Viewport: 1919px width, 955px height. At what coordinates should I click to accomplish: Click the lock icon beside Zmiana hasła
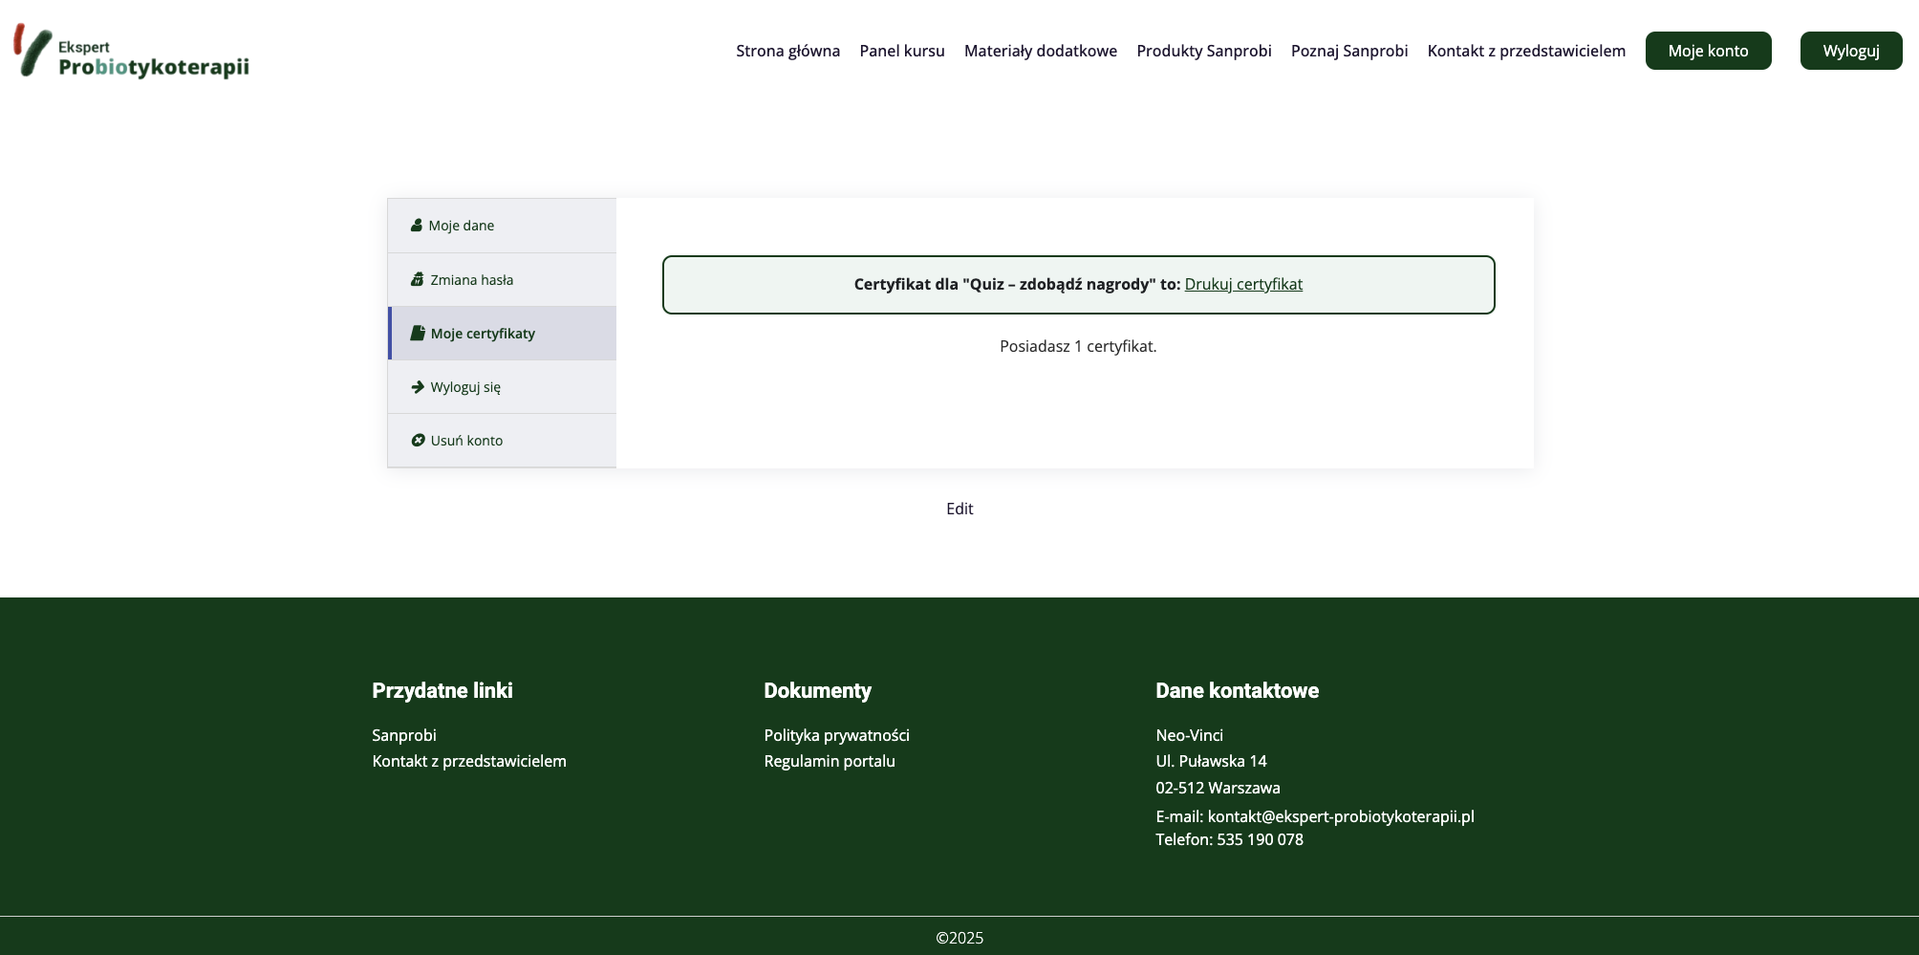pos(418,280)
